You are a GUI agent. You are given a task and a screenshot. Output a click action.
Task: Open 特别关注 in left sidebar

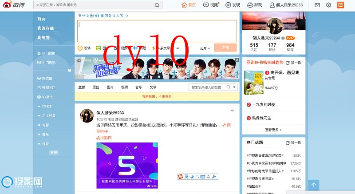point(47,87)
